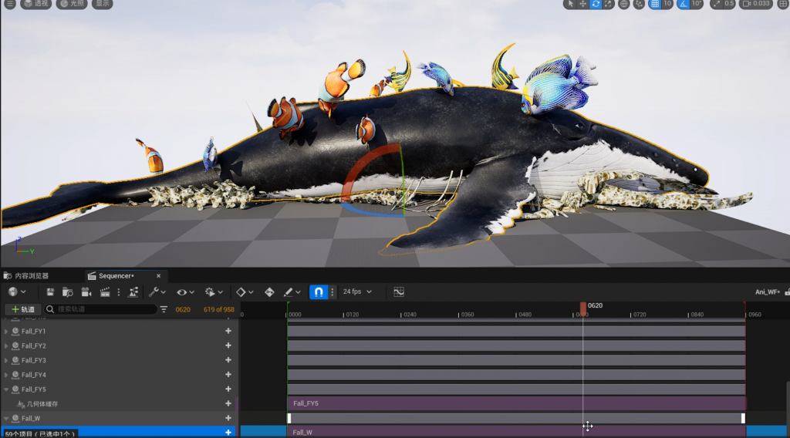The image size is (790, 438).
Task: Close the Sequencer tab
Action: coord(158,276)
